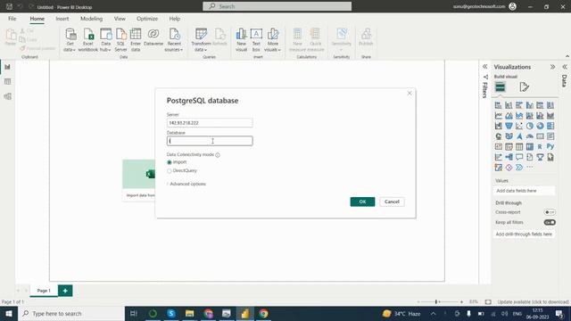Click Add data fields here well

point(525,191)
